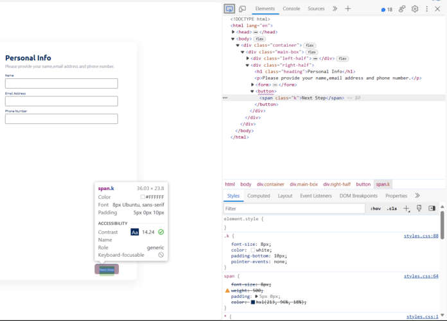Collapse the div main-box node
This screenshot has height=321, width=447.
pyautogui.click(x=243, y=52)
